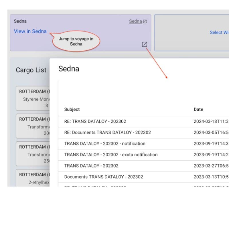
Task: Click the date cell starting 2024-03-05
Action: [211, 133]
